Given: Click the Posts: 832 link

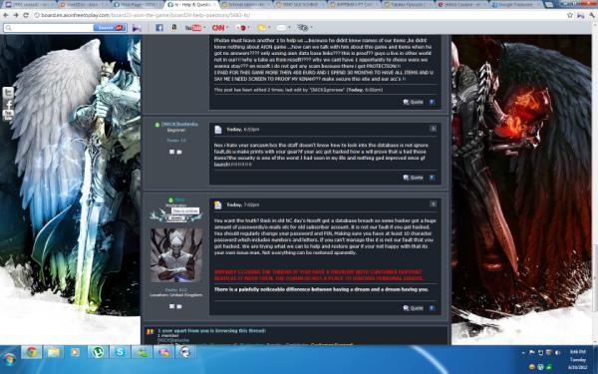Looking at the screenshot, I should pyautogui.click(x=176, y=289).
